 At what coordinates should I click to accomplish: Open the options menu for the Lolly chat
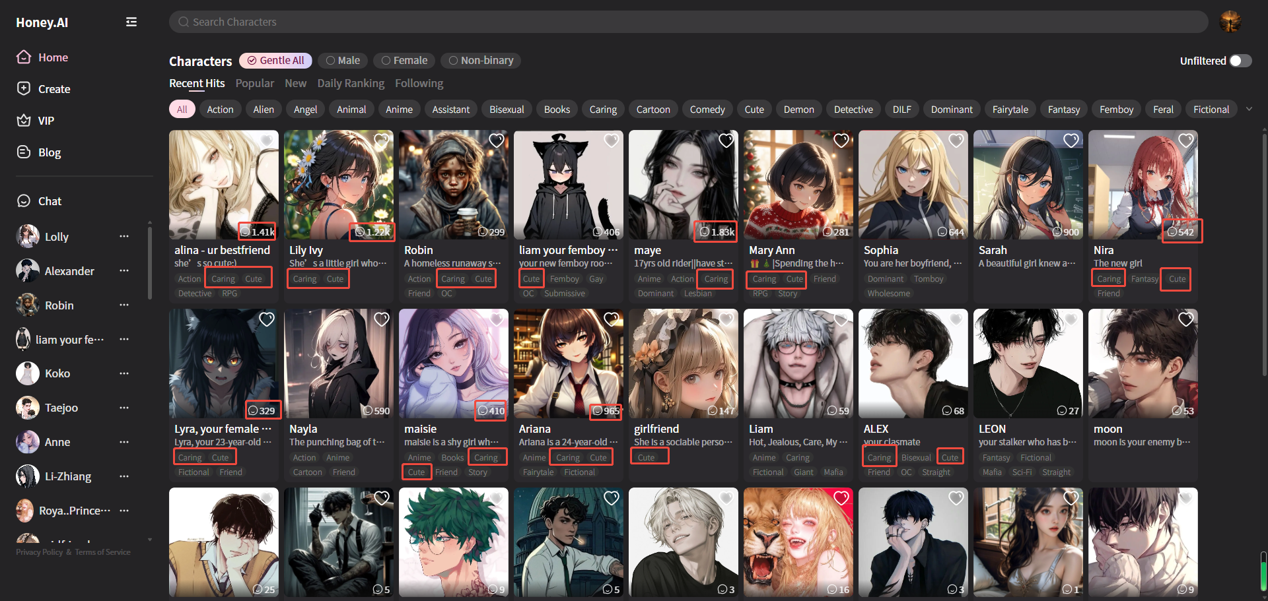point(123,236)
